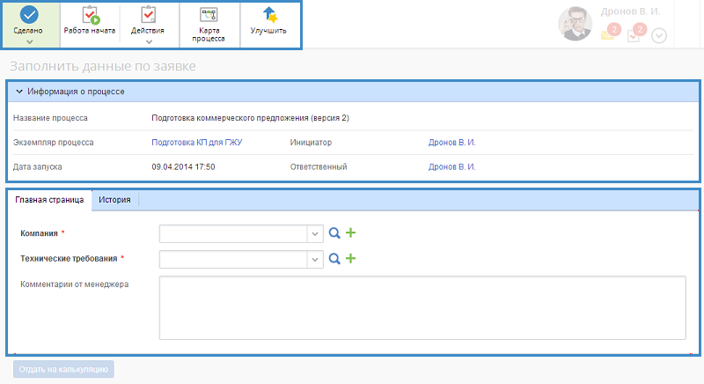This screenshot has width=704, height=384.
Task: Switch to the История tab
Action: click(114, 200)
